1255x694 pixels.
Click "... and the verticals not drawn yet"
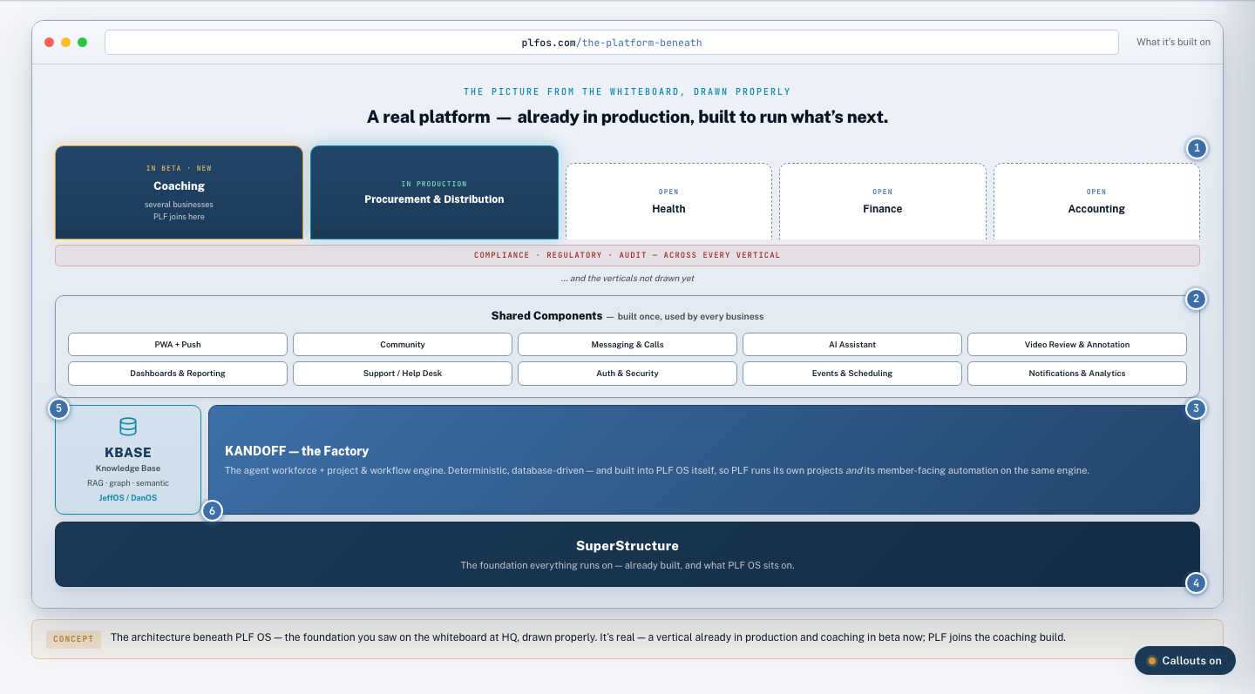click(627, 279)
